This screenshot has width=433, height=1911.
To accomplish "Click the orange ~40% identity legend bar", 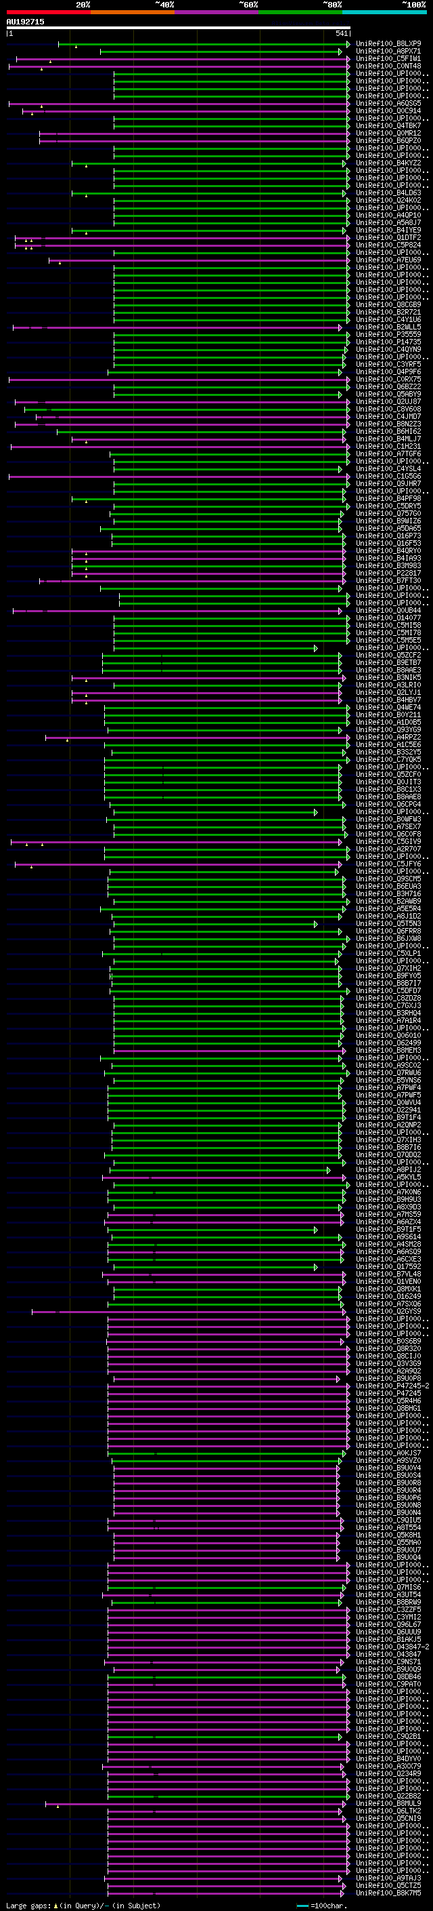I will coord(133,12).
